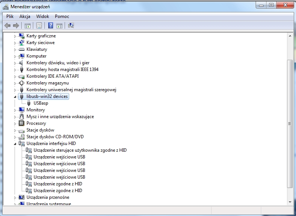
Task: Click the IEEE 1394 host controllers icon
Action: (22, 70)
